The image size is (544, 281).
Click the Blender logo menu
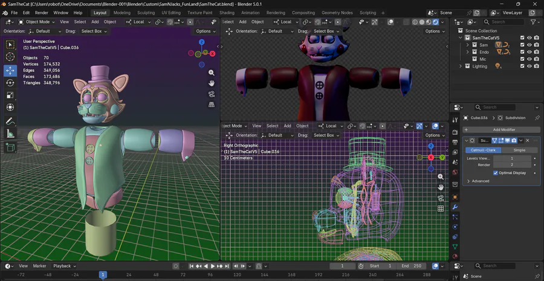pyautogui.click(x=5, y=13)
